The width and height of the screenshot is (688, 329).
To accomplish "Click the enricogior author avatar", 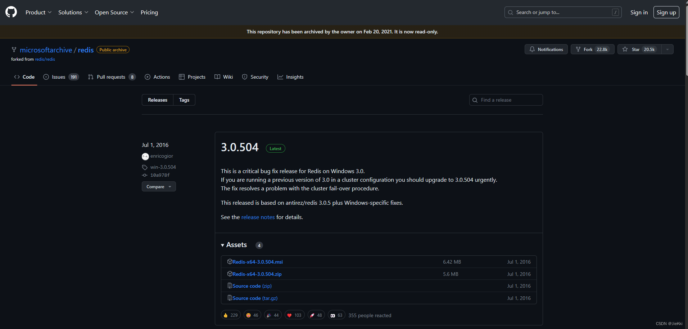I will point(145,156).
